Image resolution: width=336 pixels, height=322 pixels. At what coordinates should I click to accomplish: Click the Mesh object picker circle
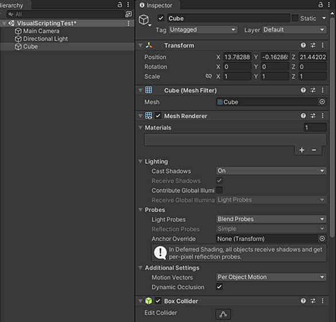click(x=322, y=102)
